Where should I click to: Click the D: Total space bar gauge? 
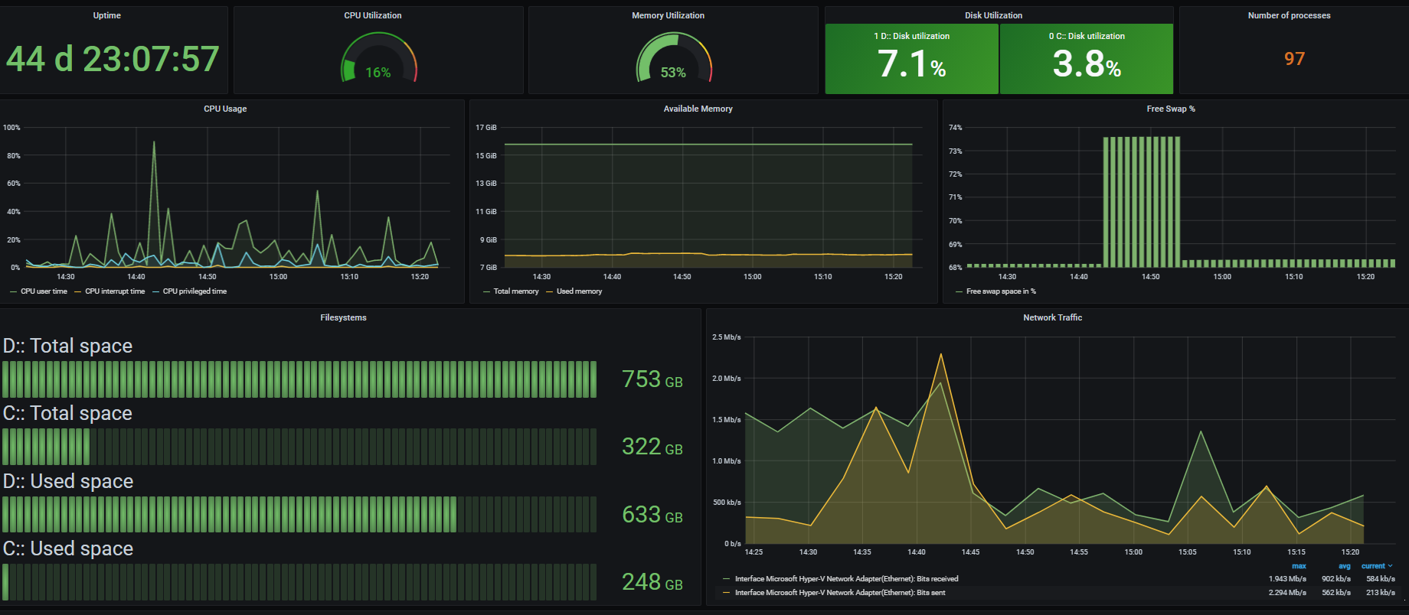tap(299, 379)
